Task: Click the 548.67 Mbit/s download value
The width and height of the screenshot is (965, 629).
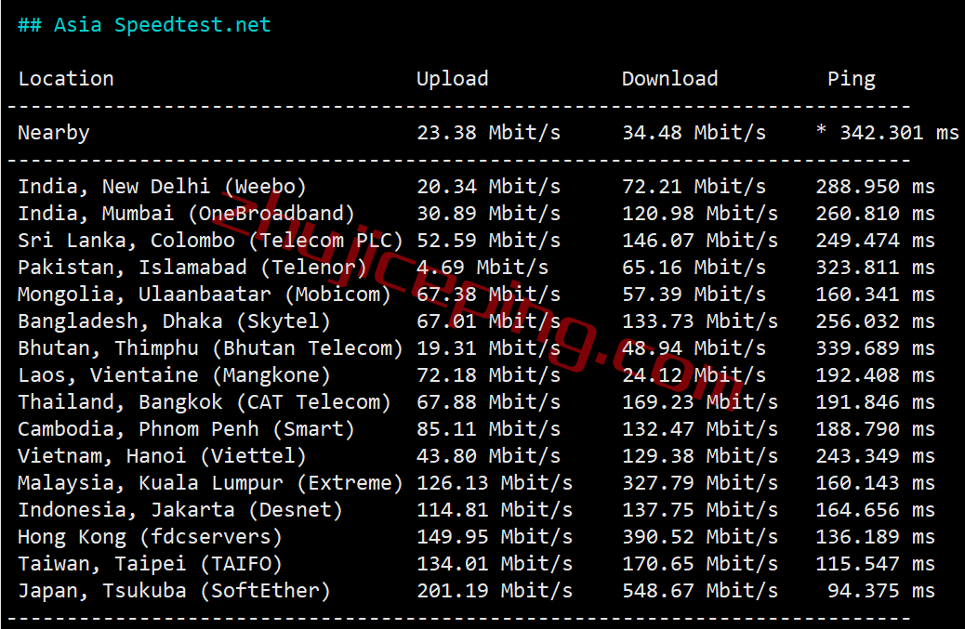Action: [700, 591]
